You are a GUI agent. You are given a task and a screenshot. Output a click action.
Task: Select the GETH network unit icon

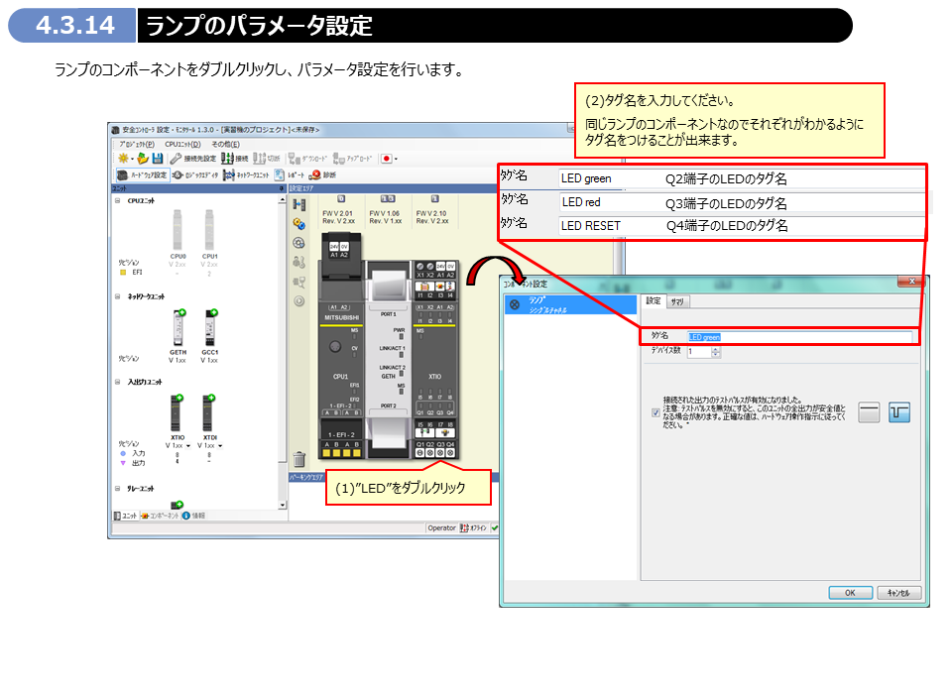(x=178, y=328)
